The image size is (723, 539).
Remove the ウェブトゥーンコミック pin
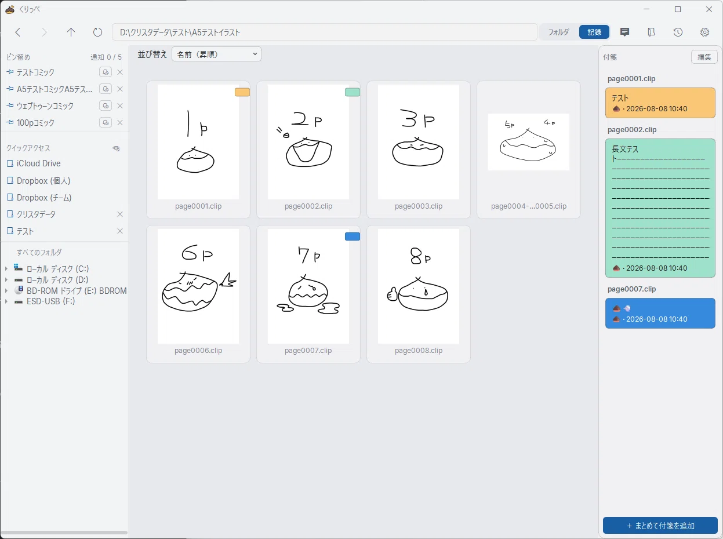click(x=120, y=106)
